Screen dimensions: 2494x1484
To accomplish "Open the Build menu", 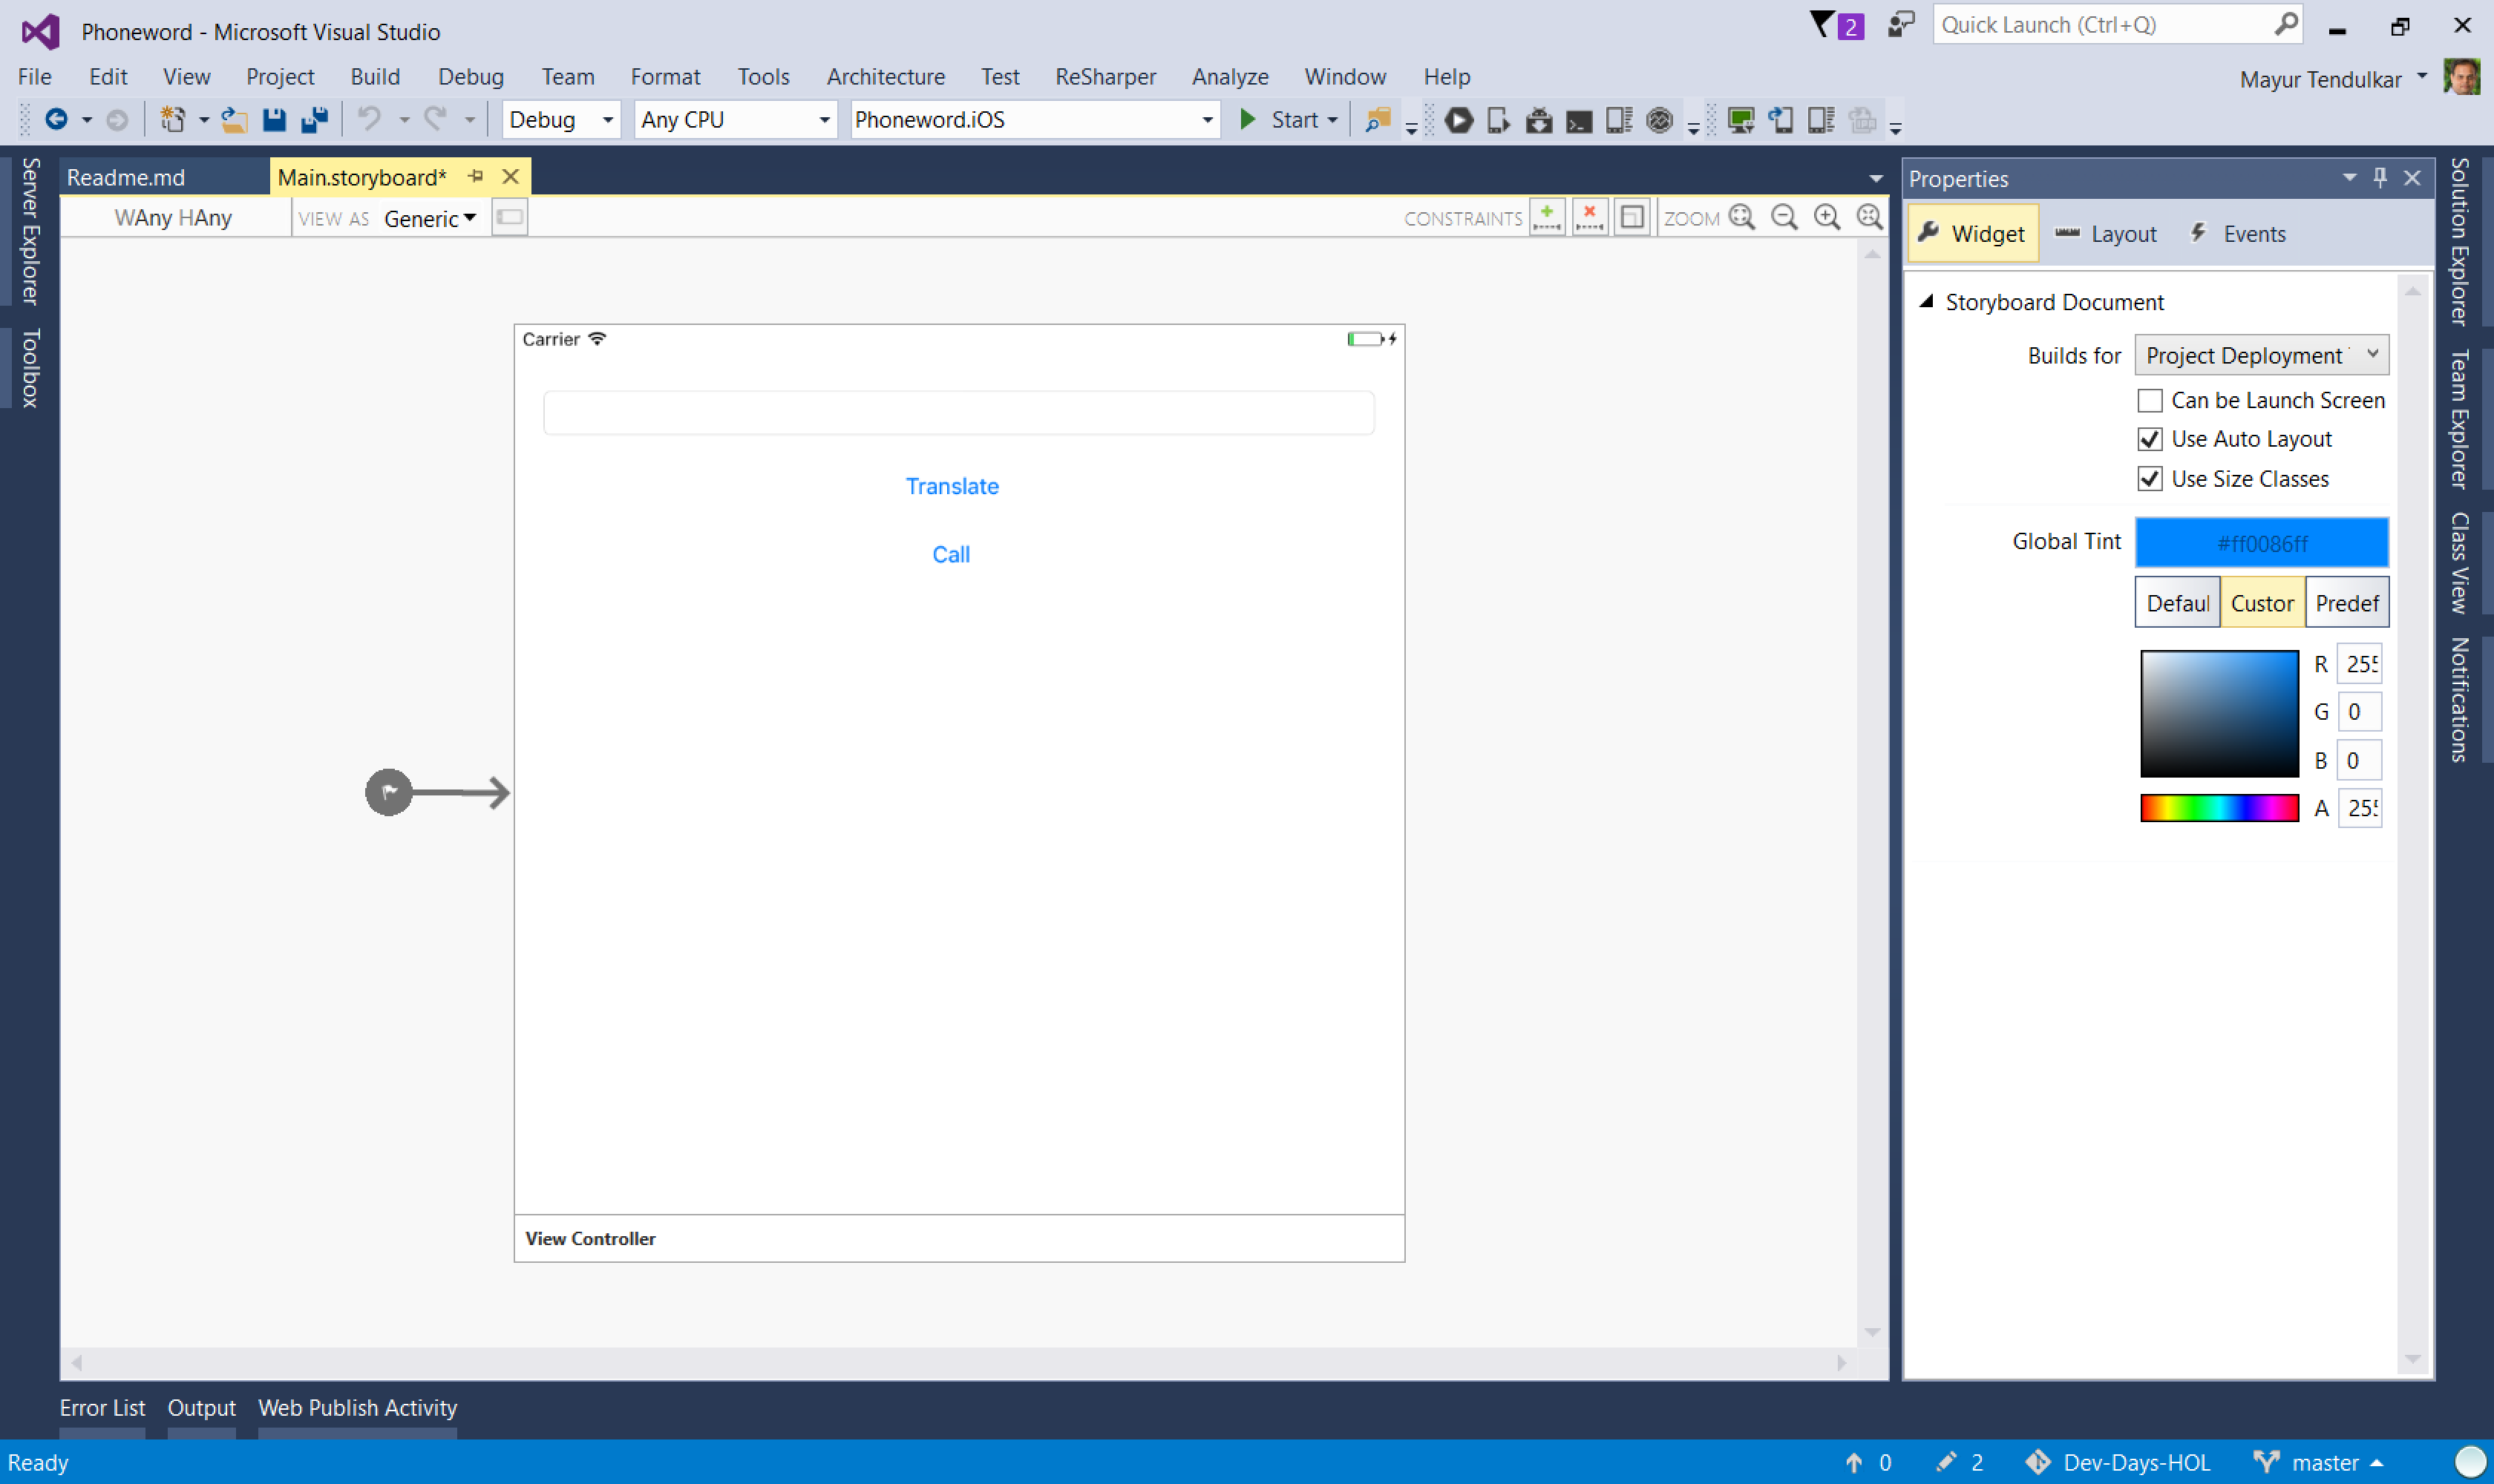I will pos(375,77).
